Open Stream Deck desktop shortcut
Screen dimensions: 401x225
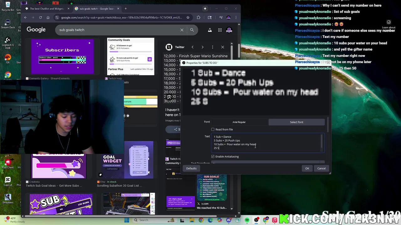pyautogui.click(x=8, y=24)
